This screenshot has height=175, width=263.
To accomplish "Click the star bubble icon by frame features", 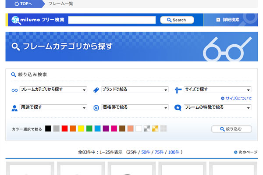I will tap(178, 108).
